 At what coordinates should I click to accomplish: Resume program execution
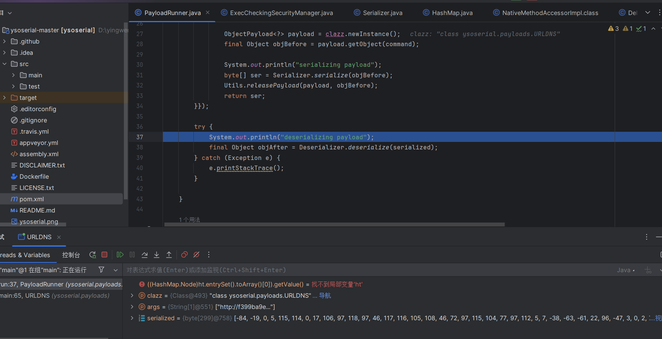pyautogui.click(x=120, y=255)
